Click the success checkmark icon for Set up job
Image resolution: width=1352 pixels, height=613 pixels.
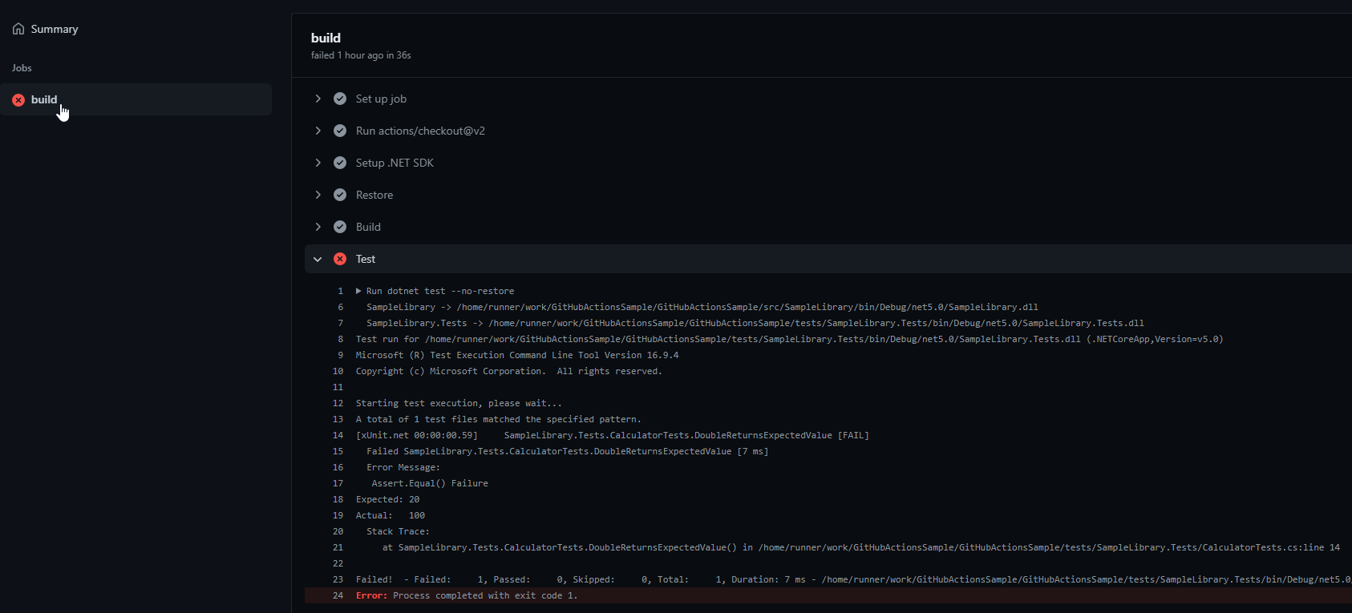tap(340, 99)
